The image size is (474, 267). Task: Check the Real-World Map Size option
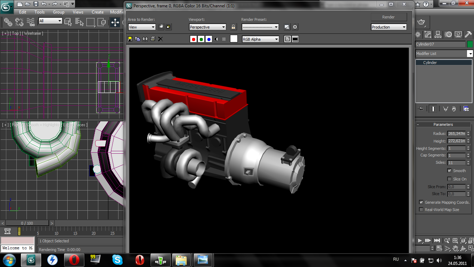[421, 210]
